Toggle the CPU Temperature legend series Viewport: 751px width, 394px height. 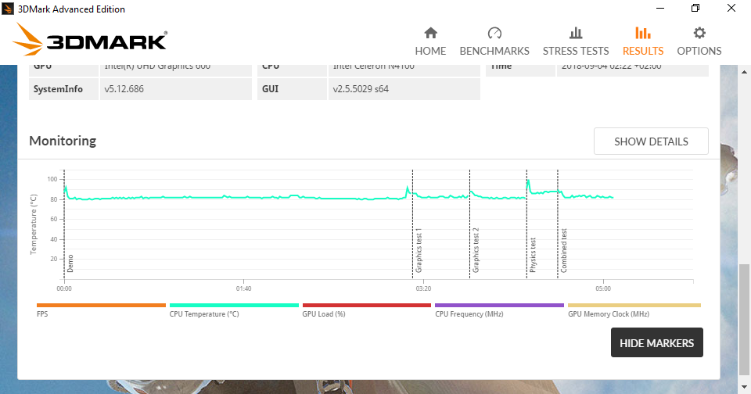click(x=234, y=310)
